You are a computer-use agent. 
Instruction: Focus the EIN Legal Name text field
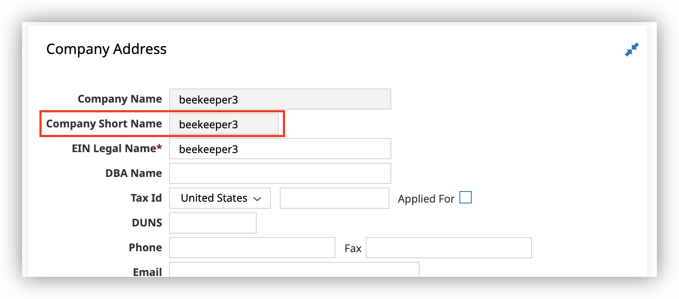(x=280, y=149)
